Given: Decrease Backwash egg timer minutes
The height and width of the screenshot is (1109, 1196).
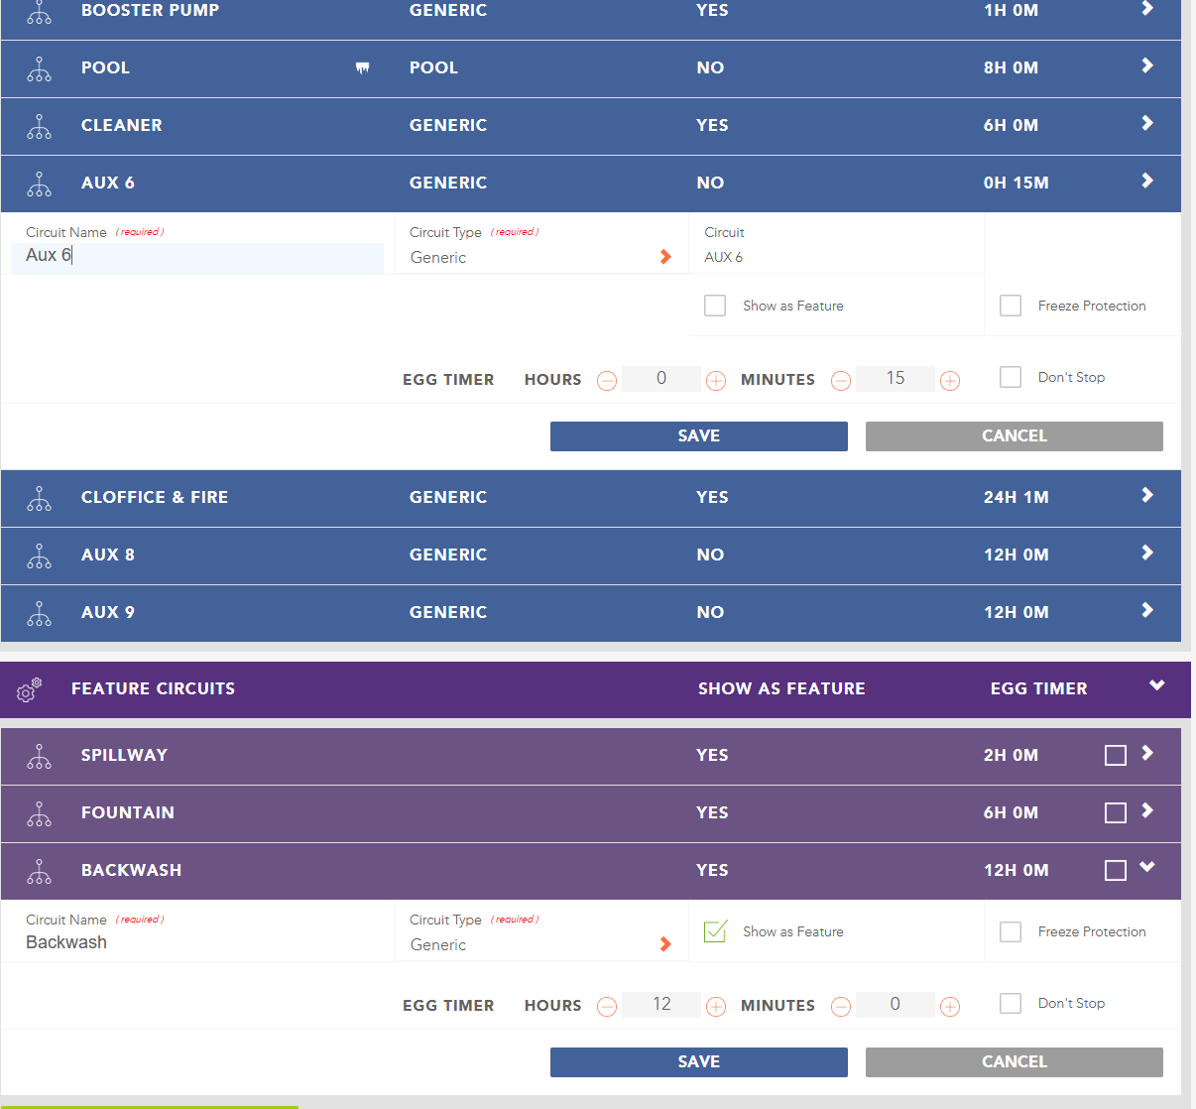Looking at the screenshot, I should [841, 1007].
